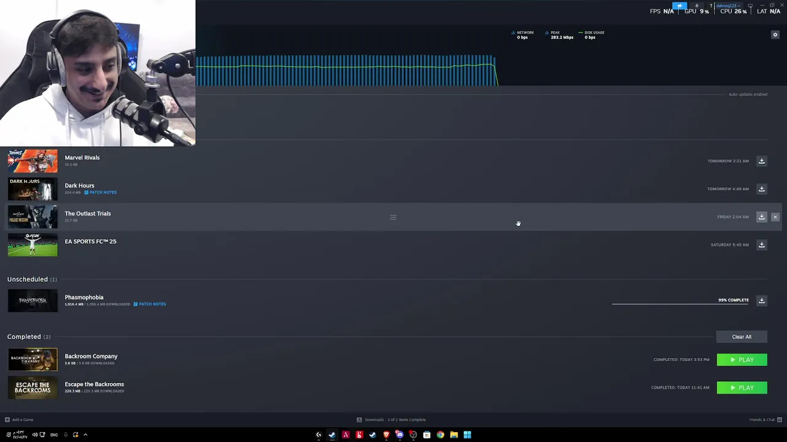Open downloads settings gear

(775, 35)
